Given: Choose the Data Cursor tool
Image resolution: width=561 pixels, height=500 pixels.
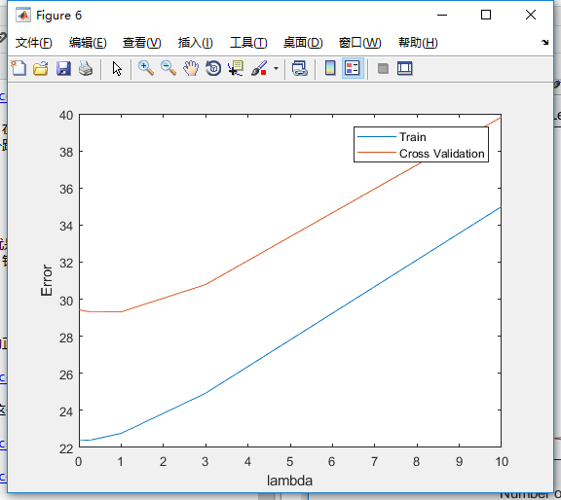Looking at the screenshot, I should (x=236, y=68).
